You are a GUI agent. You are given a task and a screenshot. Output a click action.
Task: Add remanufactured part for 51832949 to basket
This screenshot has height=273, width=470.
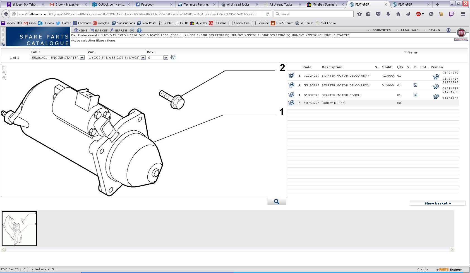point(436,96)
